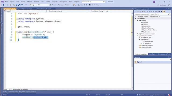Collapse the using namespace code block
This screenshot has height=96, width=172.
pyautogui.click(x=17, y=19)
